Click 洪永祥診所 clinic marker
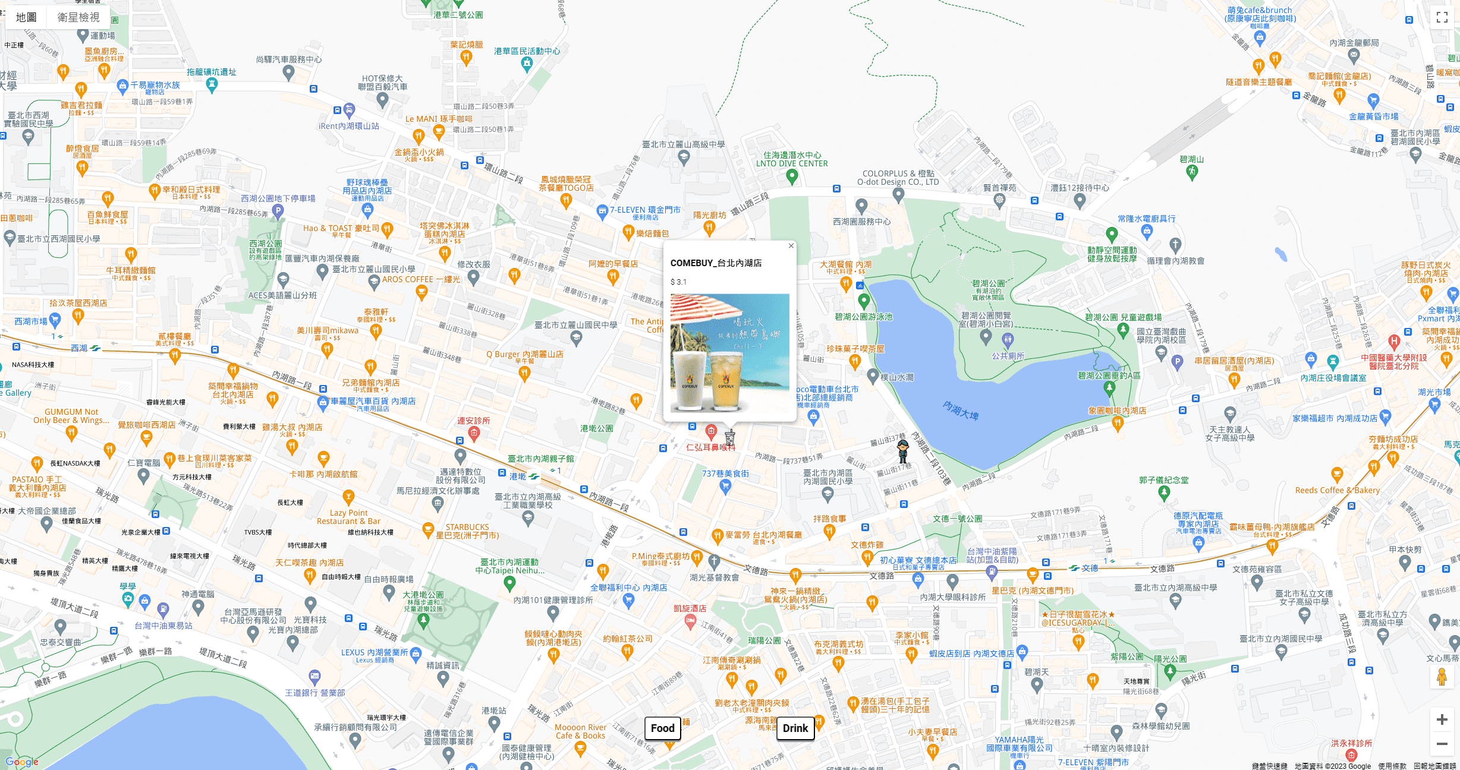1460x770 pixels. 1351,755
